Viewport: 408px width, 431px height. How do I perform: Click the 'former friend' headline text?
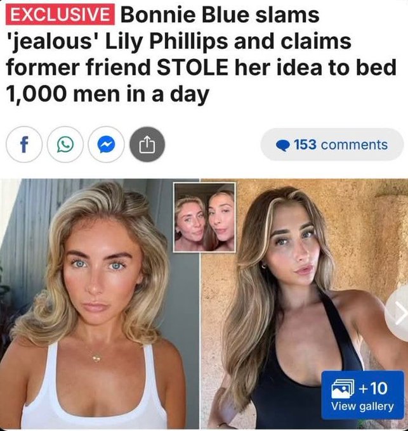[78, 67]
